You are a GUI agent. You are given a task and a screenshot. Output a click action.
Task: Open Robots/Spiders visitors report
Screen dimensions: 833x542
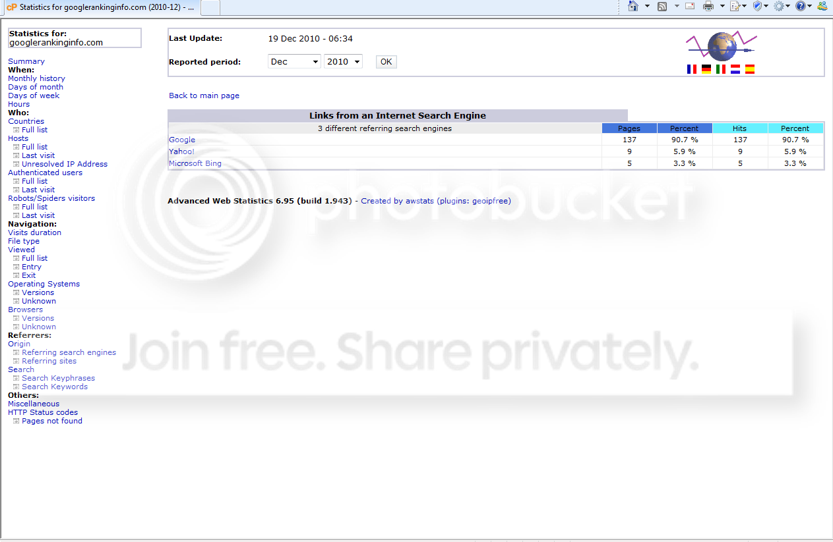(x=51, y=198)
